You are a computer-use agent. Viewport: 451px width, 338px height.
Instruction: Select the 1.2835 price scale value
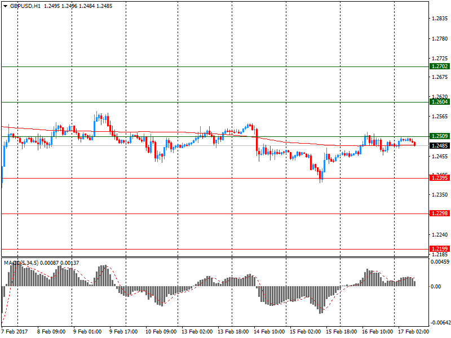(x=440, y=19)
